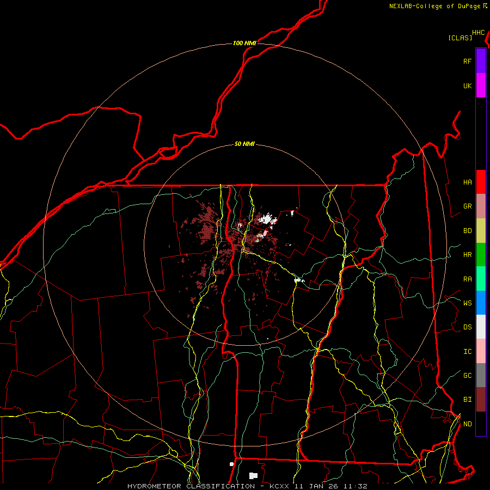Image resolution: width=490 pixels, height=490 pixels.
Task: Click the KCXX 11 JAN 26 11:32 timestamp caption
Action: click(318, 486)
